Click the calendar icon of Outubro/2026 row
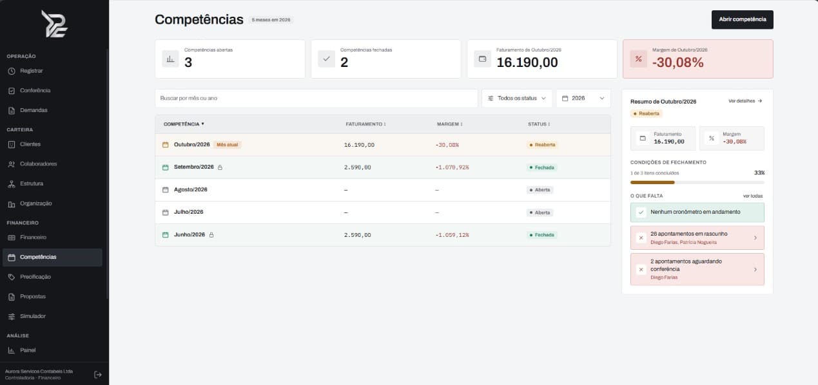 [x=165, y=145]
